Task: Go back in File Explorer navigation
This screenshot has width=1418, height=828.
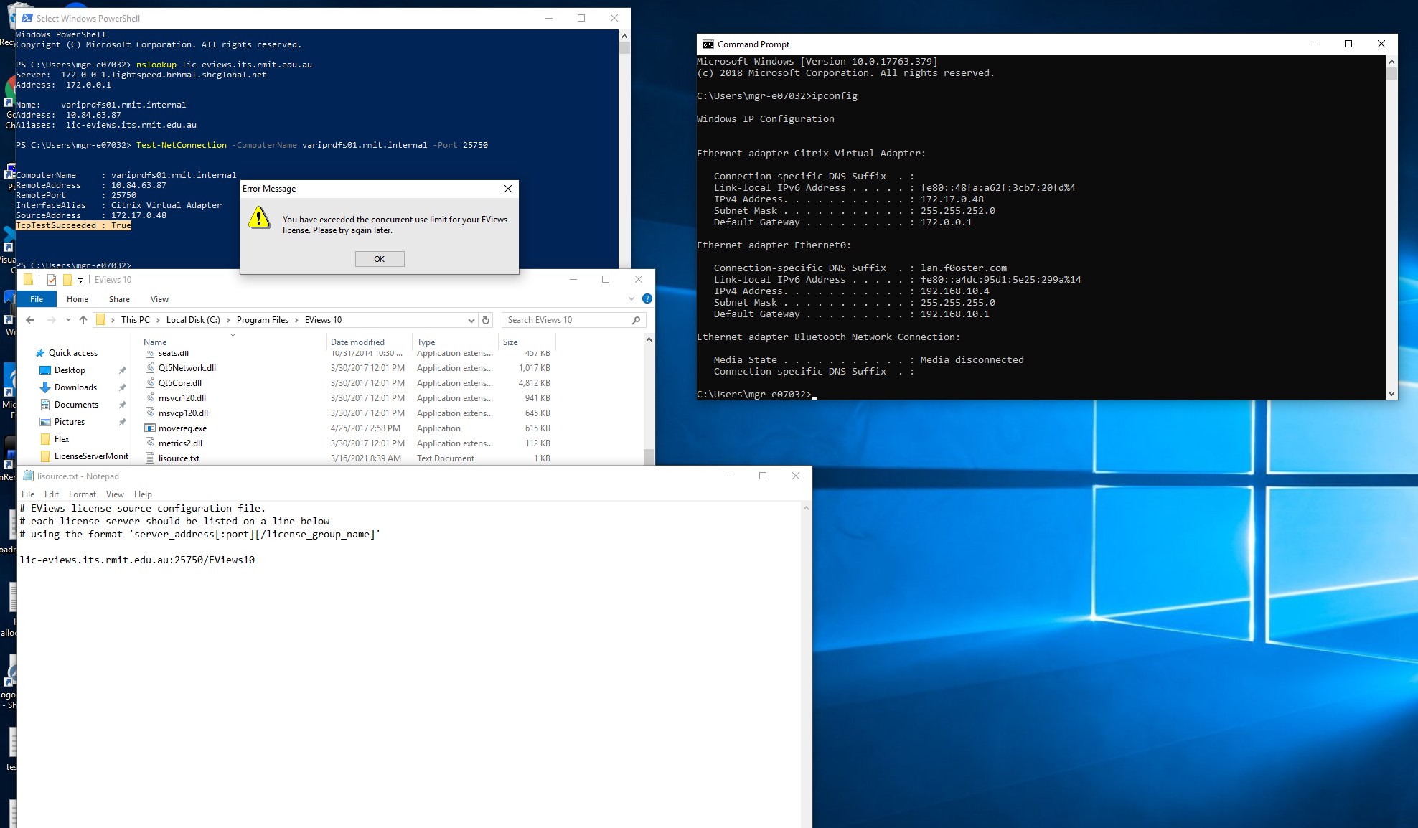Action: click(x=30, y=320)
